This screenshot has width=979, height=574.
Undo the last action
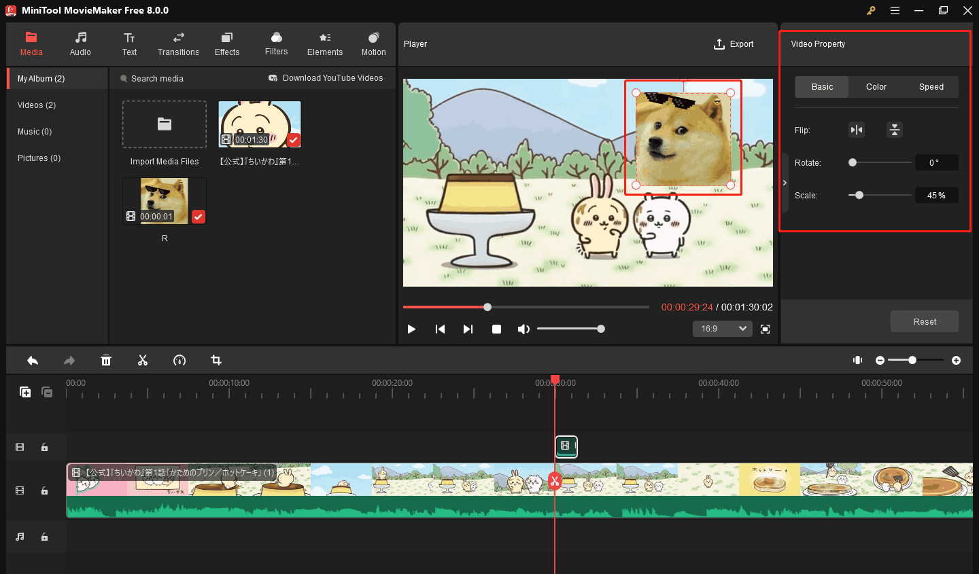[x=33, y=361]
